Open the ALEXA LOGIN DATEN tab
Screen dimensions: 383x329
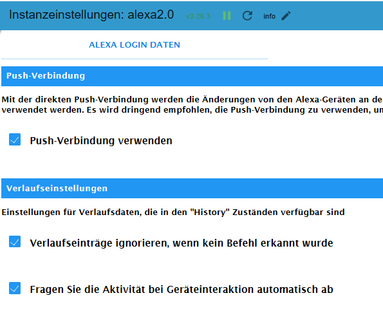pyautogui.click(x=135, y=45)
